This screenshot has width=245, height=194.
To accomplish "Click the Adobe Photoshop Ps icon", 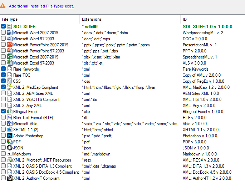I will point(10,136).
